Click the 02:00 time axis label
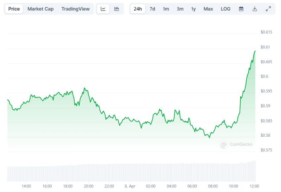The height and width of the screenshot is (192, 281). pyautogui.click(x=151, y=186)
